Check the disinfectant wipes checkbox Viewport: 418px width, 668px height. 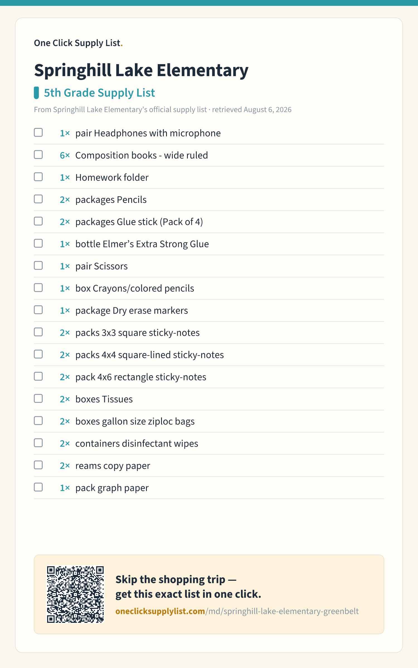[38, 443]
